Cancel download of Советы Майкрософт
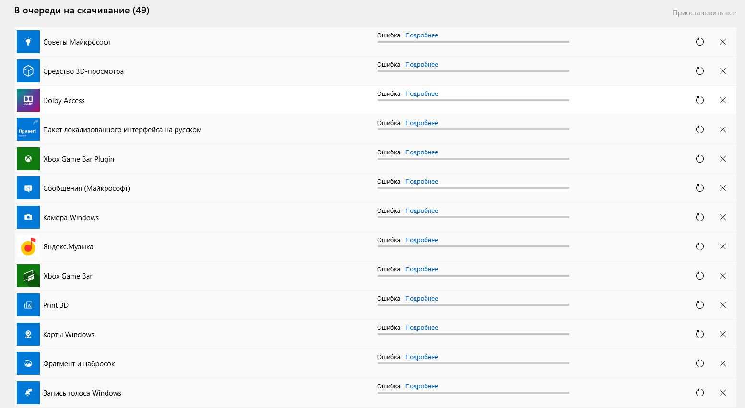The width and height of the screenshot is (745, 408). click(x=723, y=42)
